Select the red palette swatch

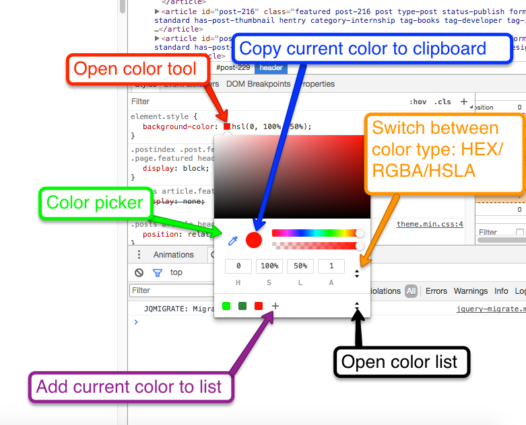[x=259, y=306]
